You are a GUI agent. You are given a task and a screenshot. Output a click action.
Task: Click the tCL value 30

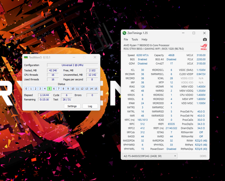click(143, 70)
